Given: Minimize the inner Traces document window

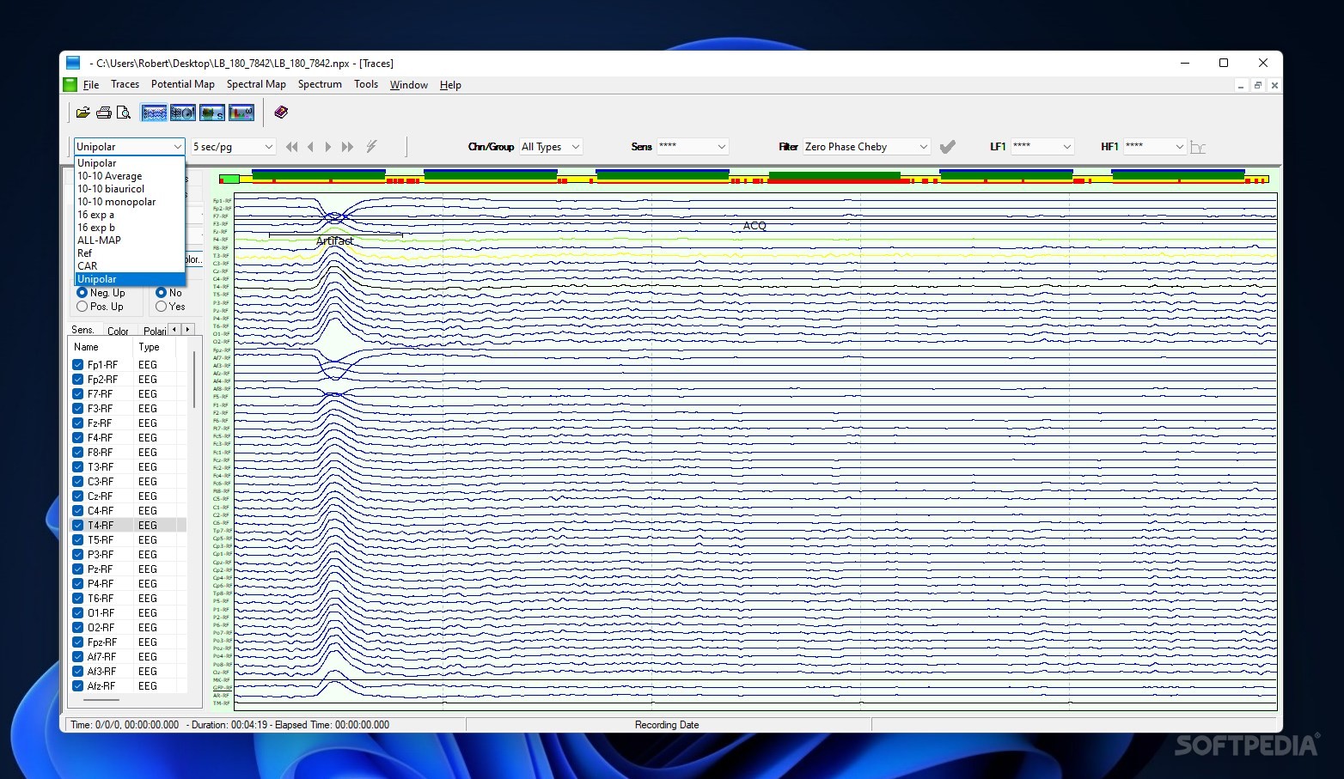Looking at the screenshot, I should (1241, 85).
